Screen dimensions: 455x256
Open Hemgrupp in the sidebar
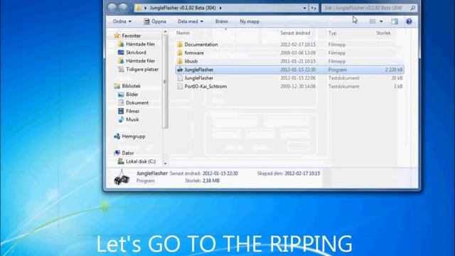[x=134, y=137]
